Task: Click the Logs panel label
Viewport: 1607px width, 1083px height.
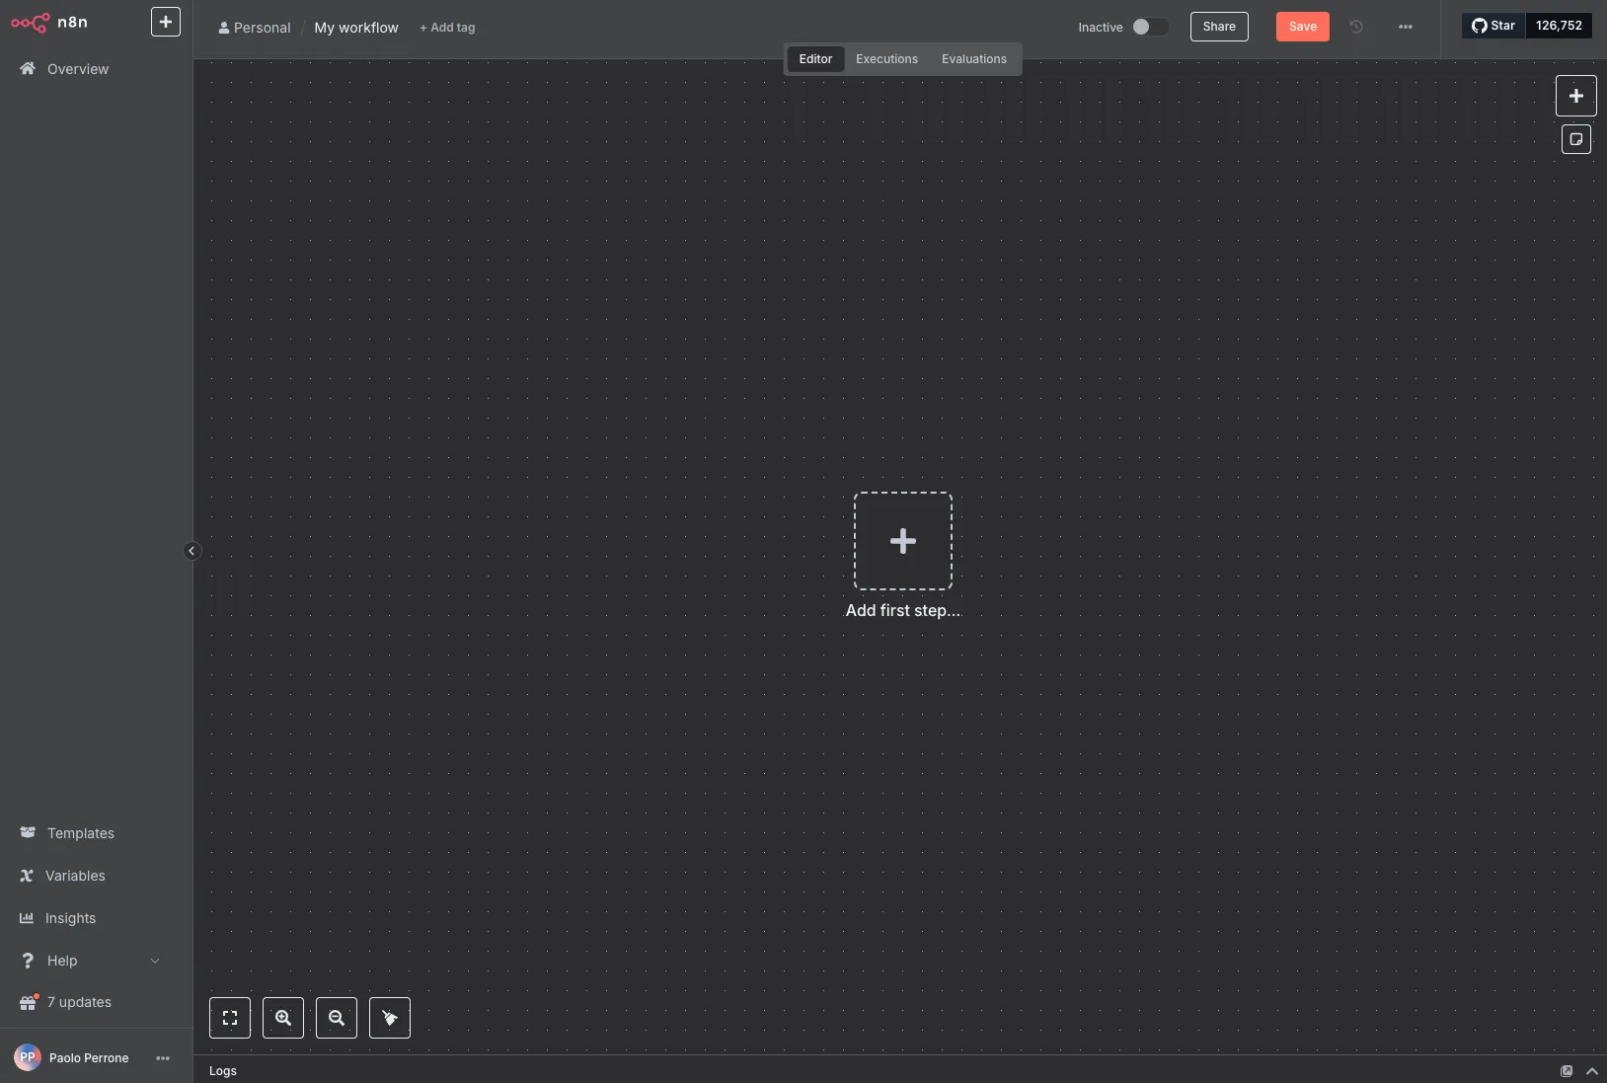Action: click(x=223, y=1071)
